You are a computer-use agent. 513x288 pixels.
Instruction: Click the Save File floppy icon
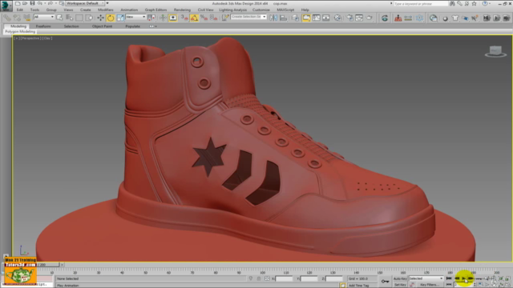point(32,3)
